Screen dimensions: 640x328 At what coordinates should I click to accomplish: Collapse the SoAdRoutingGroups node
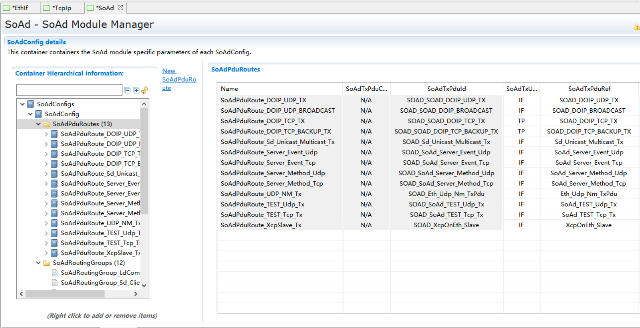click(x=38, y=263)
